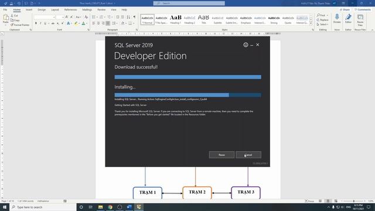This screenshot has width=375, height=211.
Task: Open the Borders dropdown
Action: point(134,23)
